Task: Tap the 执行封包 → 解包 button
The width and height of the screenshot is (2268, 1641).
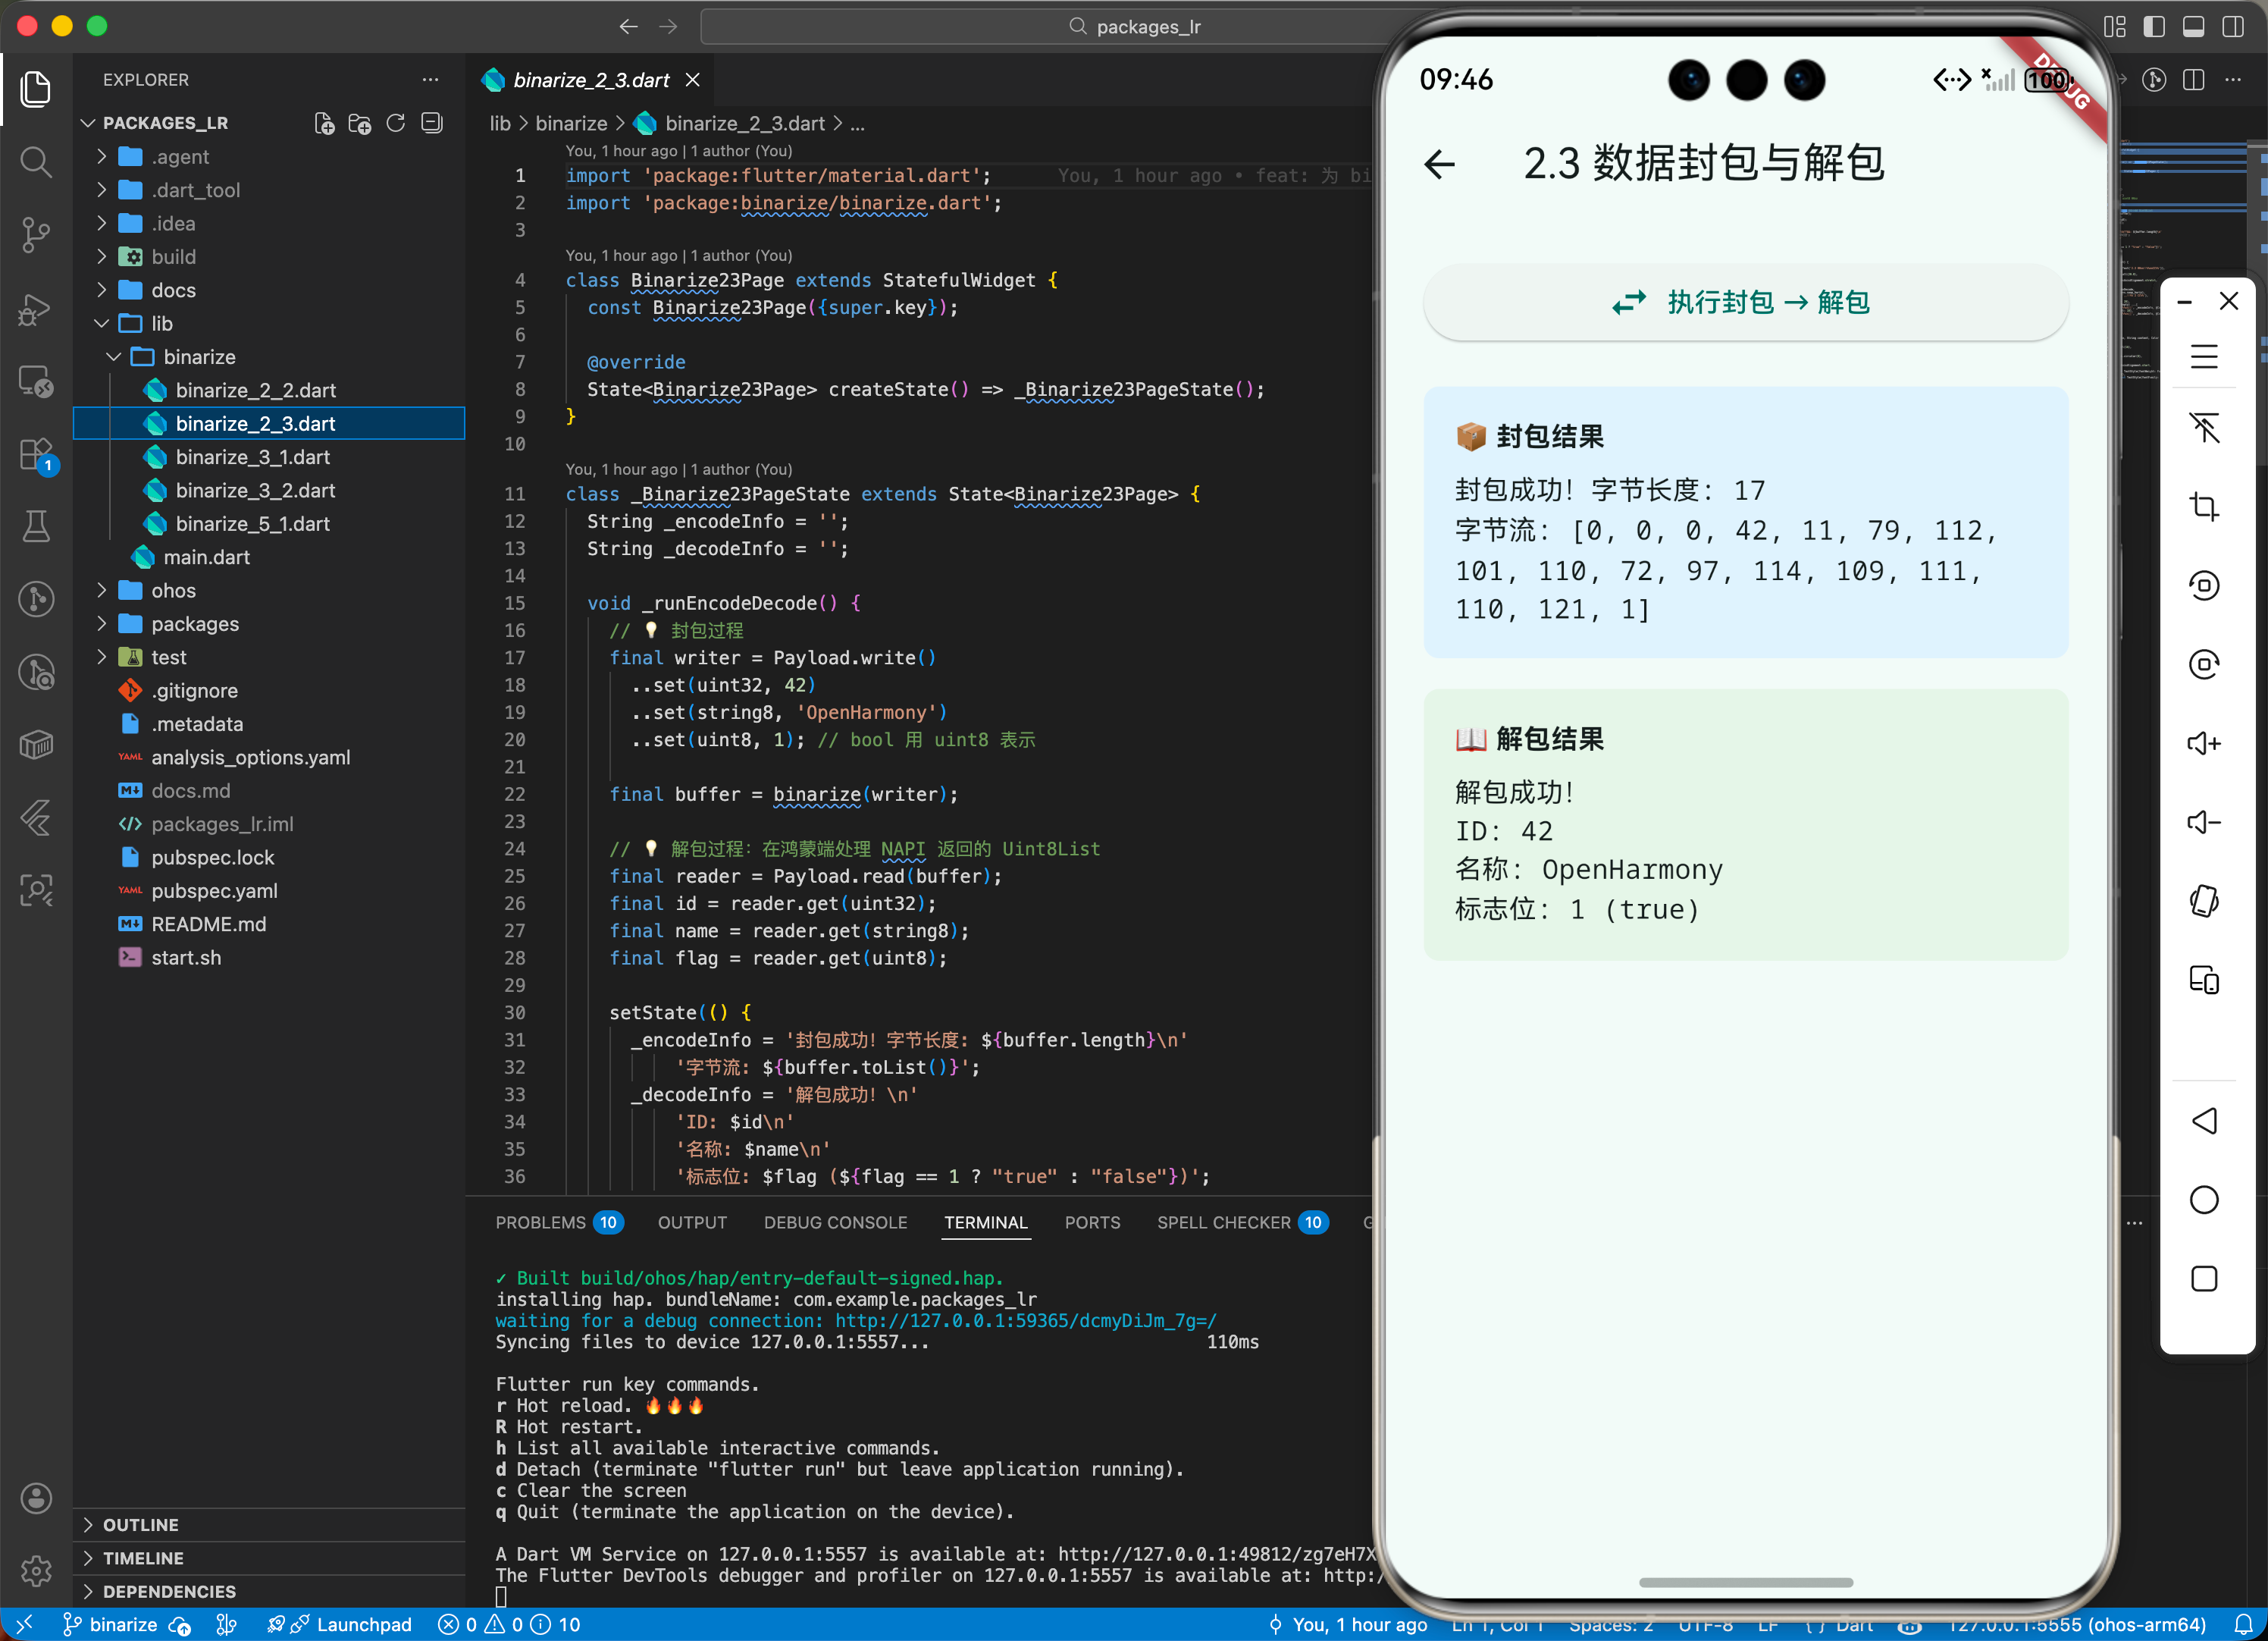Action: click(x=1745, y=302)
